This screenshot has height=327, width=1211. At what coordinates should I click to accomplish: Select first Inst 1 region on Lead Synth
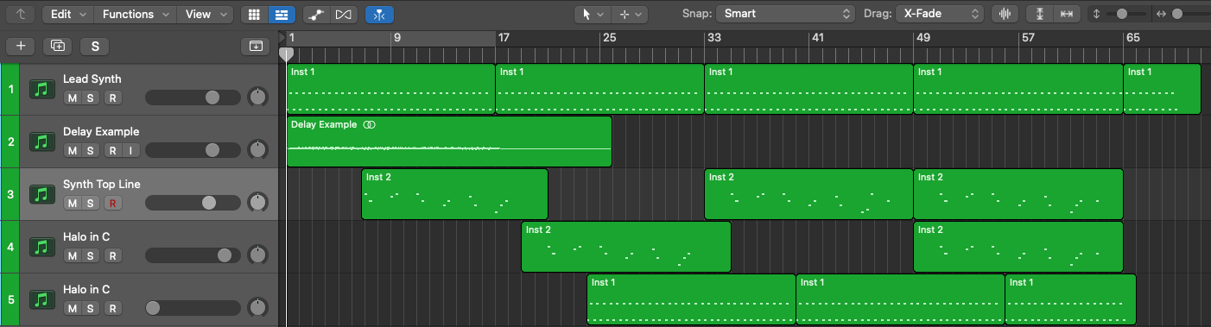390,89
